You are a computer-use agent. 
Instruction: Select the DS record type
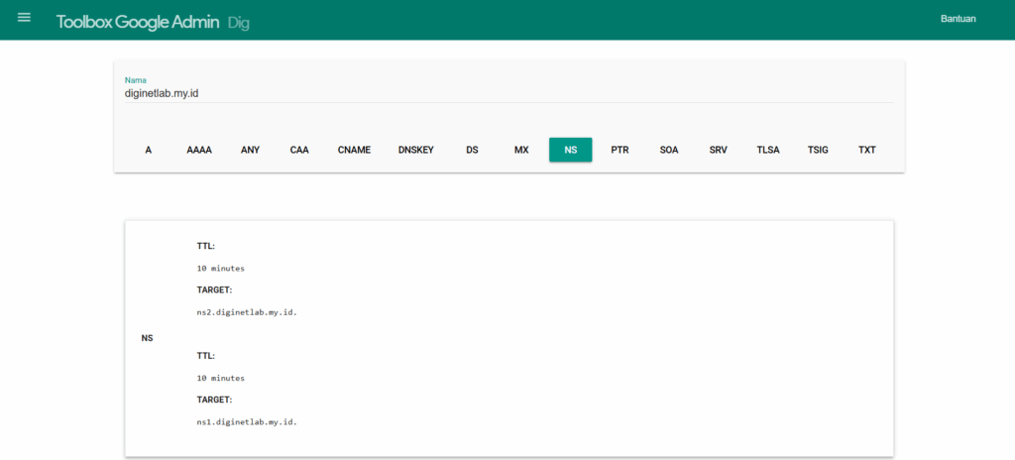click(x=472, y=150)
